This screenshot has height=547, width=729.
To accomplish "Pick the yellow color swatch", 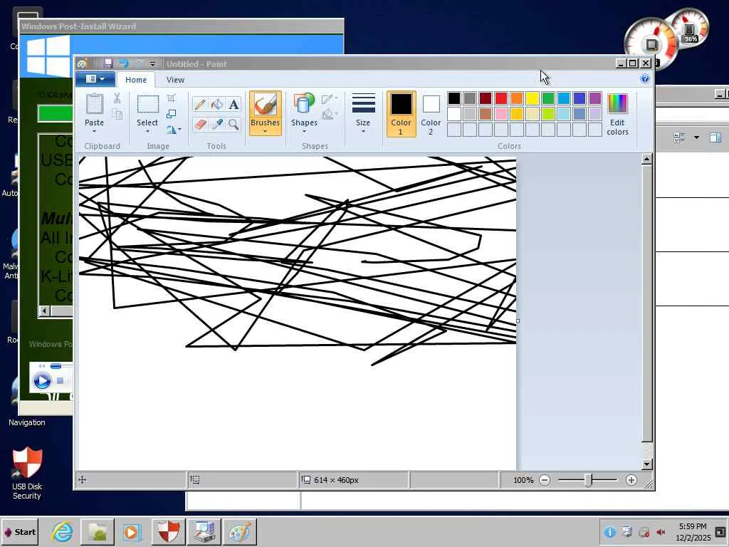I will 533,98.
